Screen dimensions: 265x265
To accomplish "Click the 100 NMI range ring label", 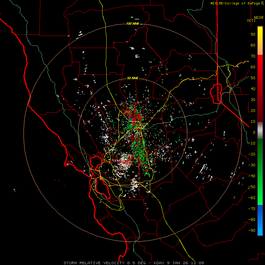I will click(132, 24).
